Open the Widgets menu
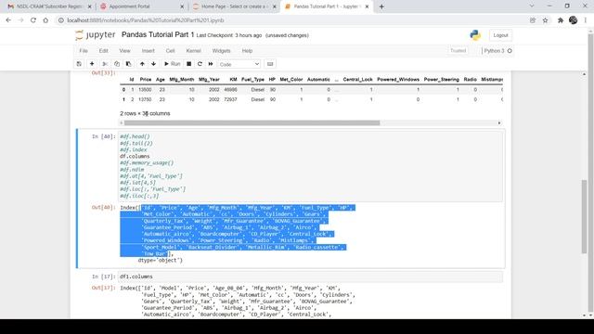This screenshot has height=334, width=594. [x=221, y=51]
